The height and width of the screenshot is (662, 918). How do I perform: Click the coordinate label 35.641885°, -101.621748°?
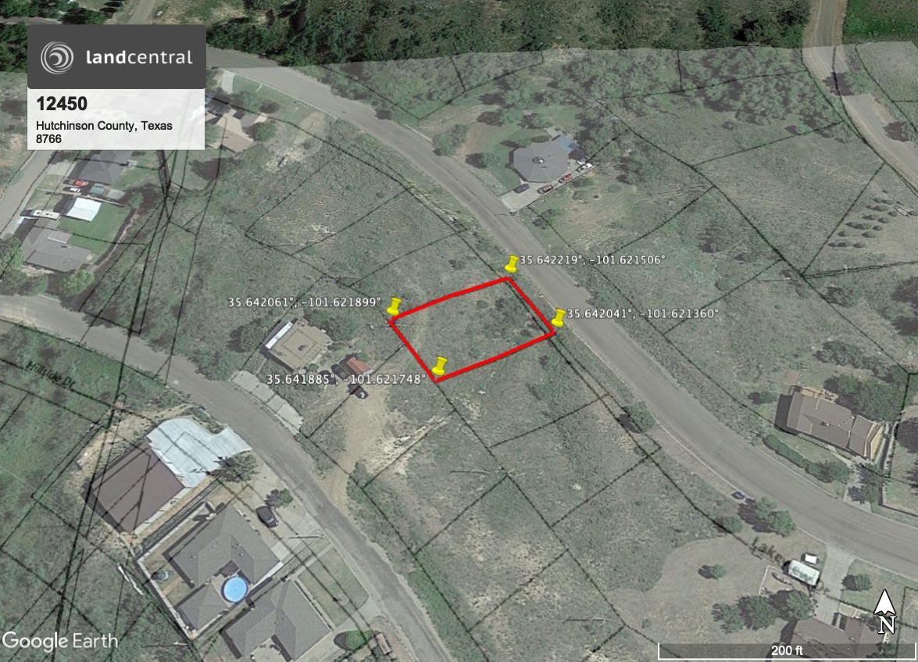pos(346,379)
